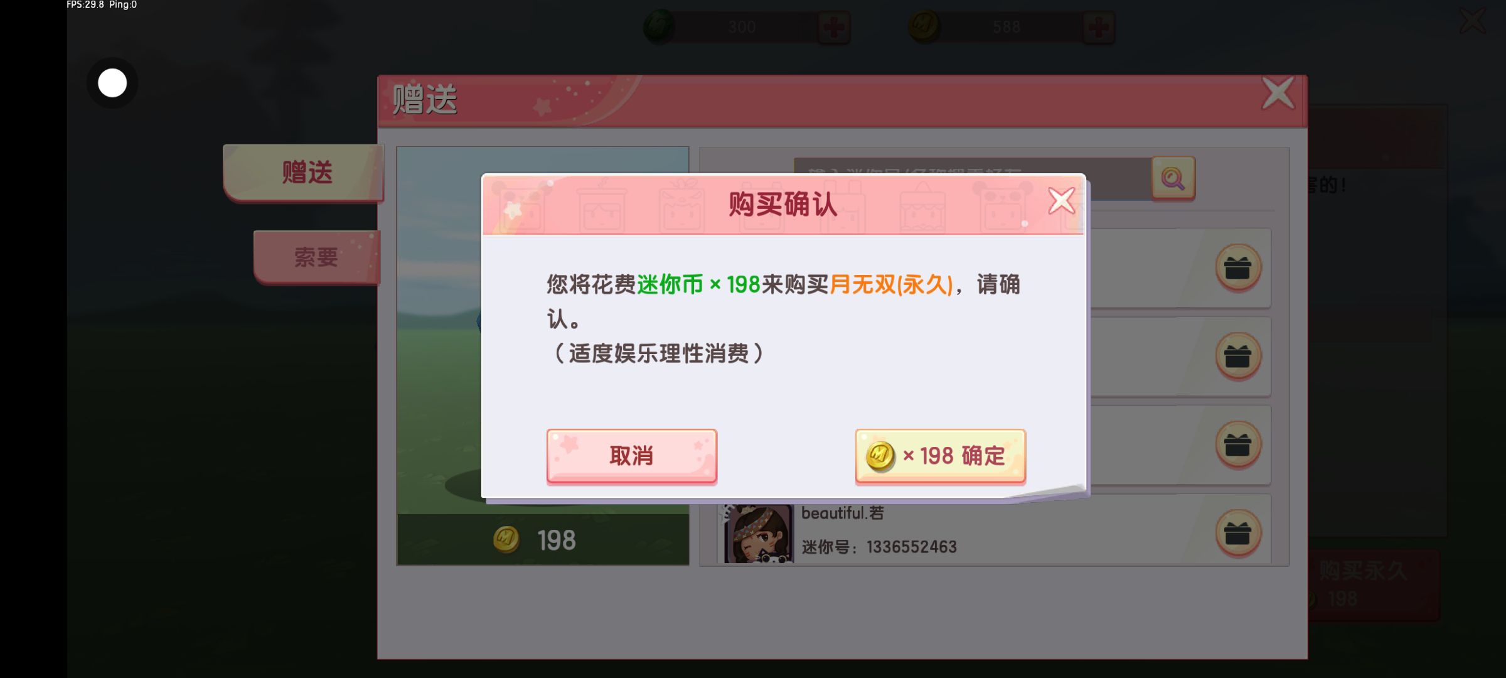Add green beans with the red plus
The height and width of the screenshot is (678, 1506).
[x=834, y=28]
